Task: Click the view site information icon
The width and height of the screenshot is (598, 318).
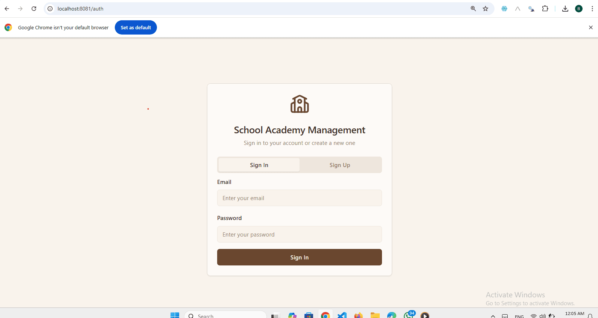Action: point(50,9)
